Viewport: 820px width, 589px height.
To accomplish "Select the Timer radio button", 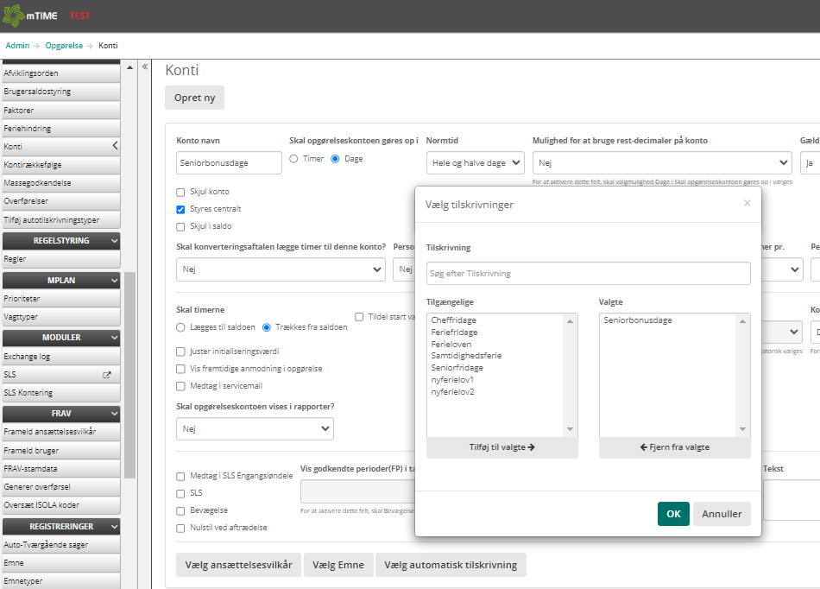I will point(293,159).
